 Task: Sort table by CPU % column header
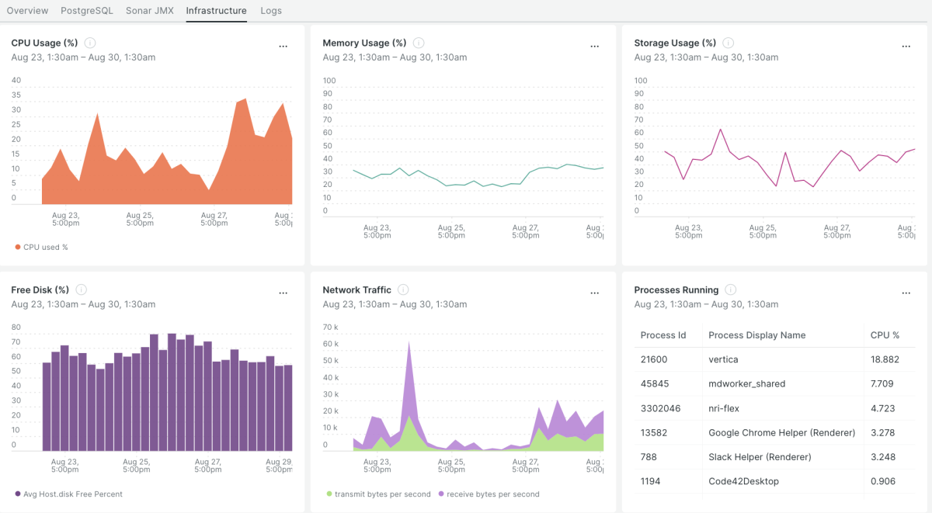pos(885,335)
